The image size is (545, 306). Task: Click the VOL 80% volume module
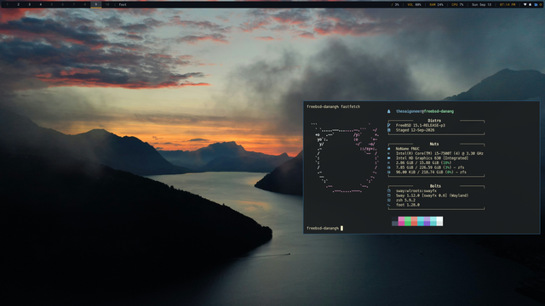414,4
